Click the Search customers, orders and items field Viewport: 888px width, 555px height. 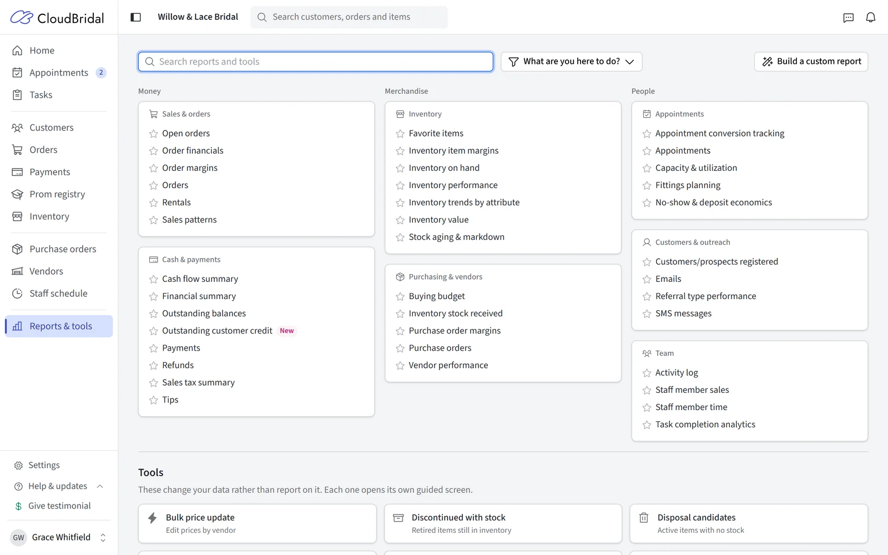click(349, 17)
